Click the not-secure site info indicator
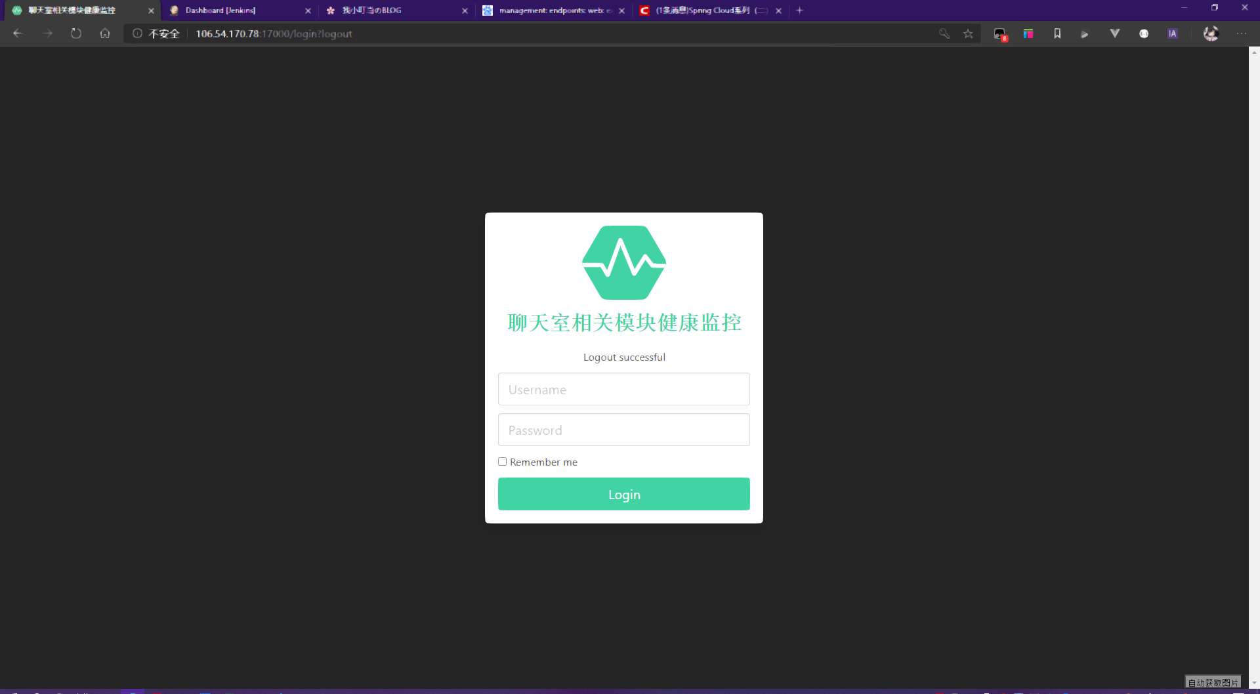 156,33
